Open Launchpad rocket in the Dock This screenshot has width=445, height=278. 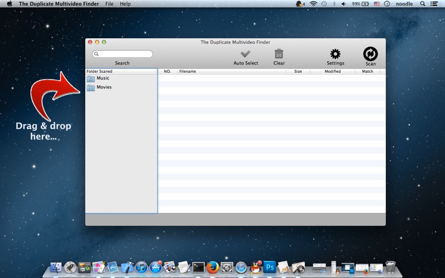(70, 267)
